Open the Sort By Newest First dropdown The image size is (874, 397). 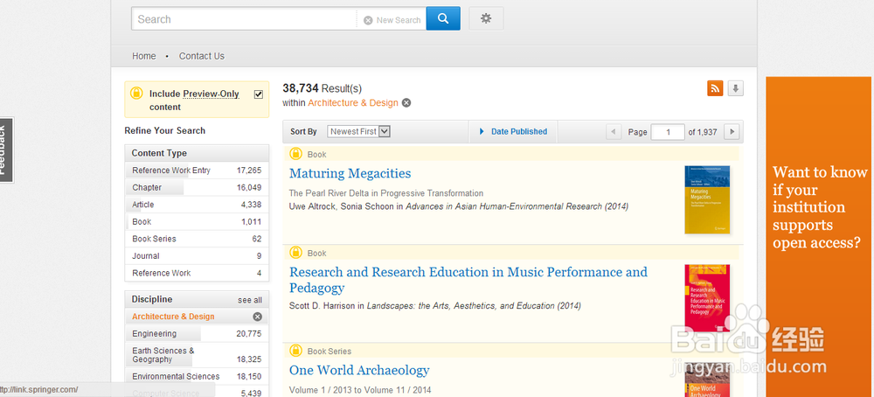click(358, 131)
